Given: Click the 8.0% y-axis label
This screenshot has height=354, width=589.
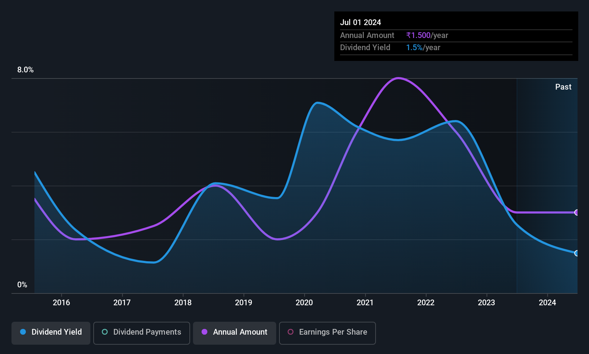Looking at the screenshot, I should (25, 70).
